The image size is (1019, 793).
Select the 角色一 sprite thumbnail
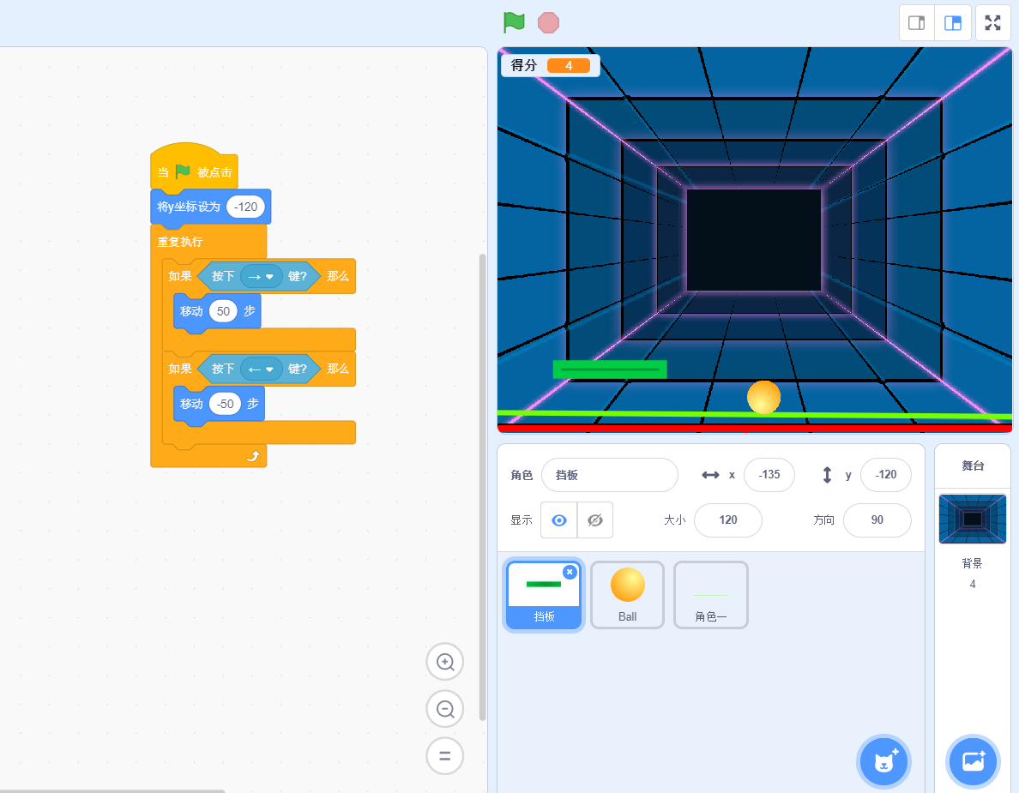pyautogui.click(x=710, y=594)
